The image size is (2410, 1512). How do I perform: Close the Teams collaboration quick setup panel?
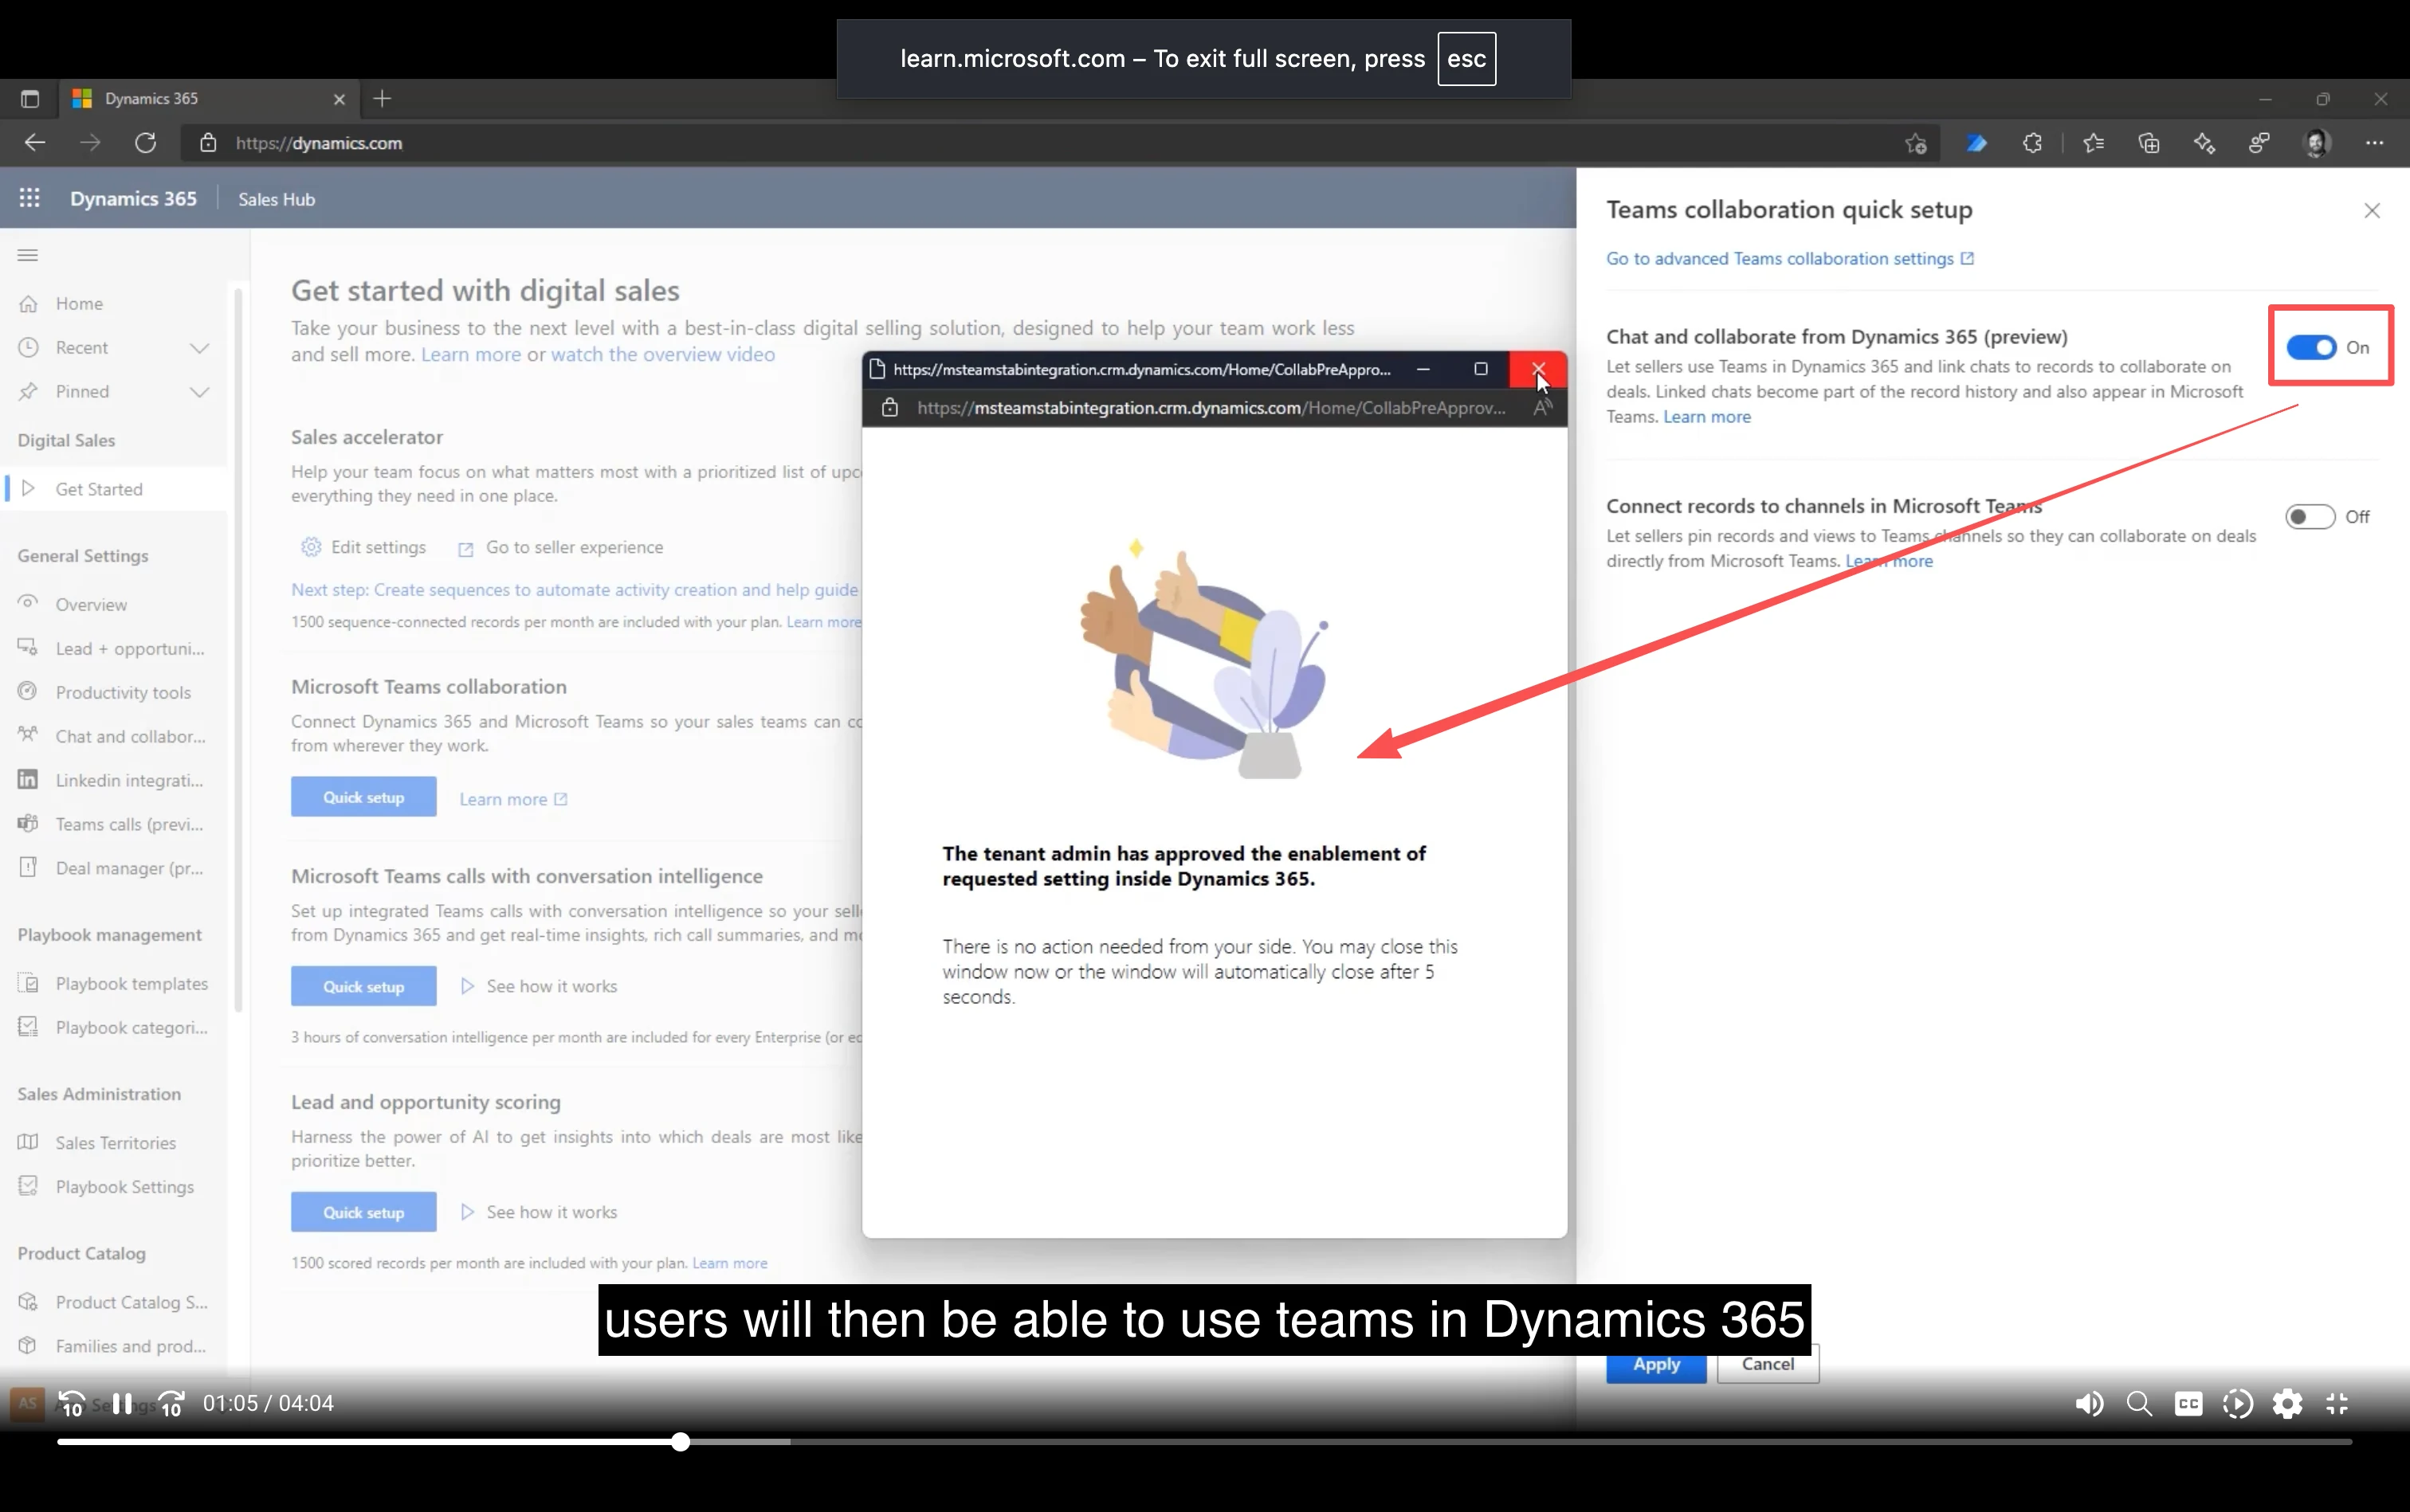click(2372, 210)
